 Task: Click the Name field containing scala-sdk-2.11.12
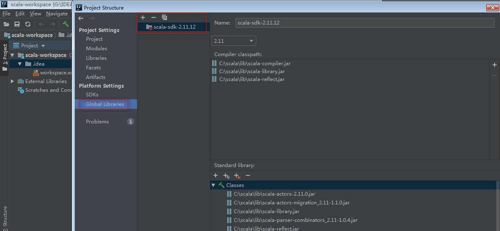point(364,23)
